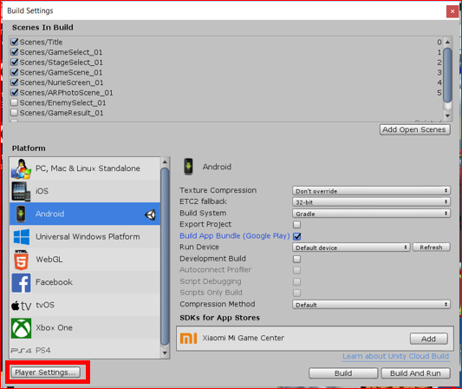This screenshot has width=462, height=389.
Task: Click the Android header icon in the settings pane
Action: pos(188,167)
